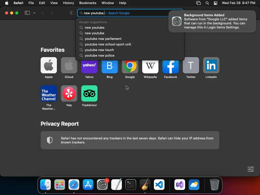Screen dimensions: 260x195
Task: Open Control Center in menu bar
Action: click(x=215, y=3)
